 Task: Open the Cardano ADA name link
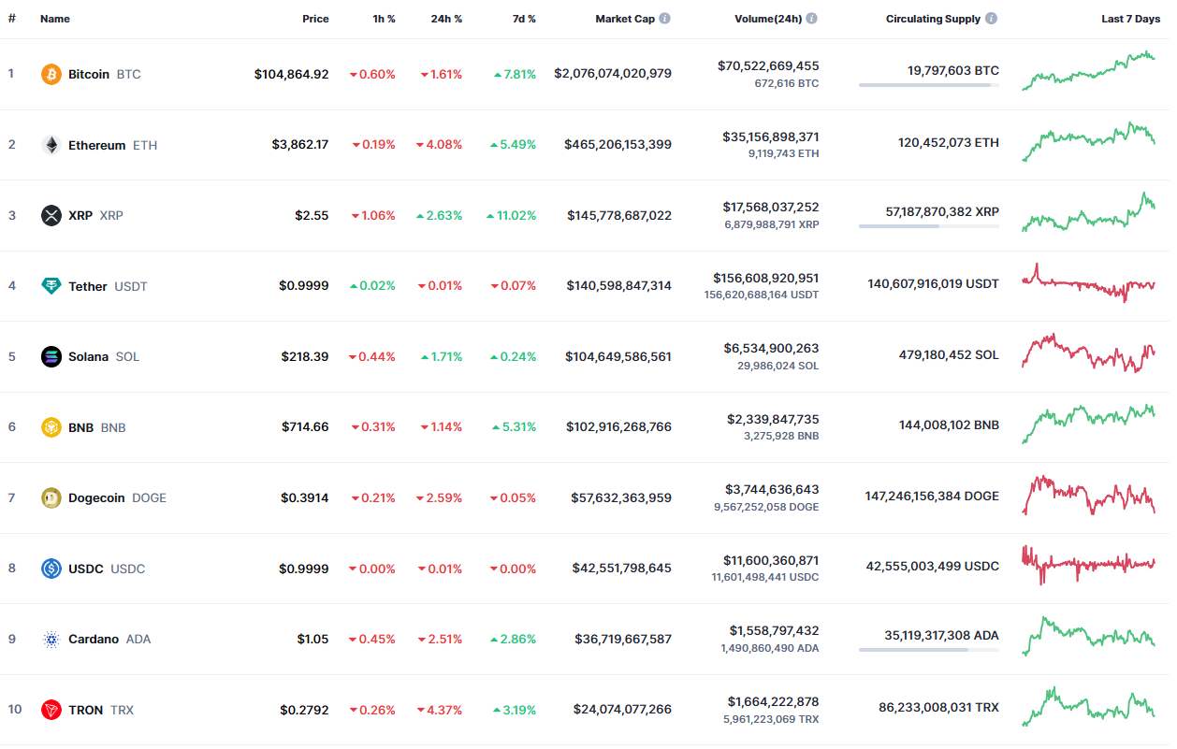point(109,639)
